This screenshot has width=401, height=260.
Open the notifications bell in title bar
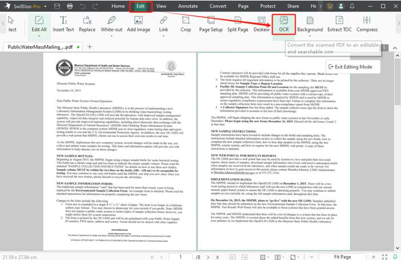352,6
